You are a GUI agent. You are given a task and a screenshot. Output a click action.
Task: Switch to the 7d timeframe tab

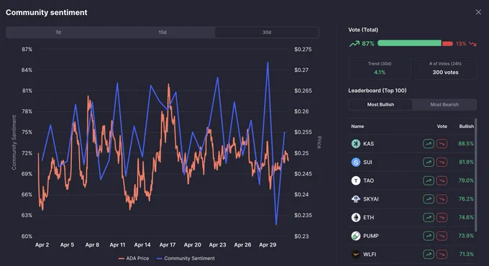58,32
